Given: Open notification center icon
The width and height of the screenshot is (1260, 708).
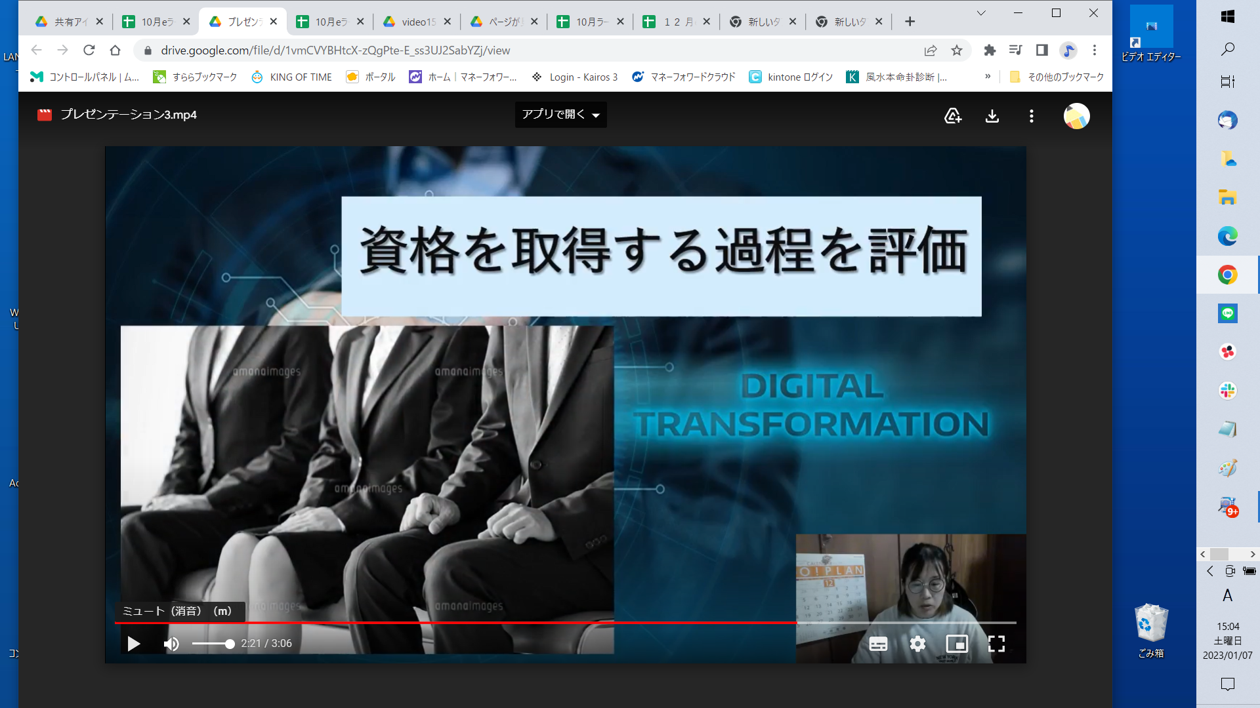Looking at the screenshot, I should 1228,684.
